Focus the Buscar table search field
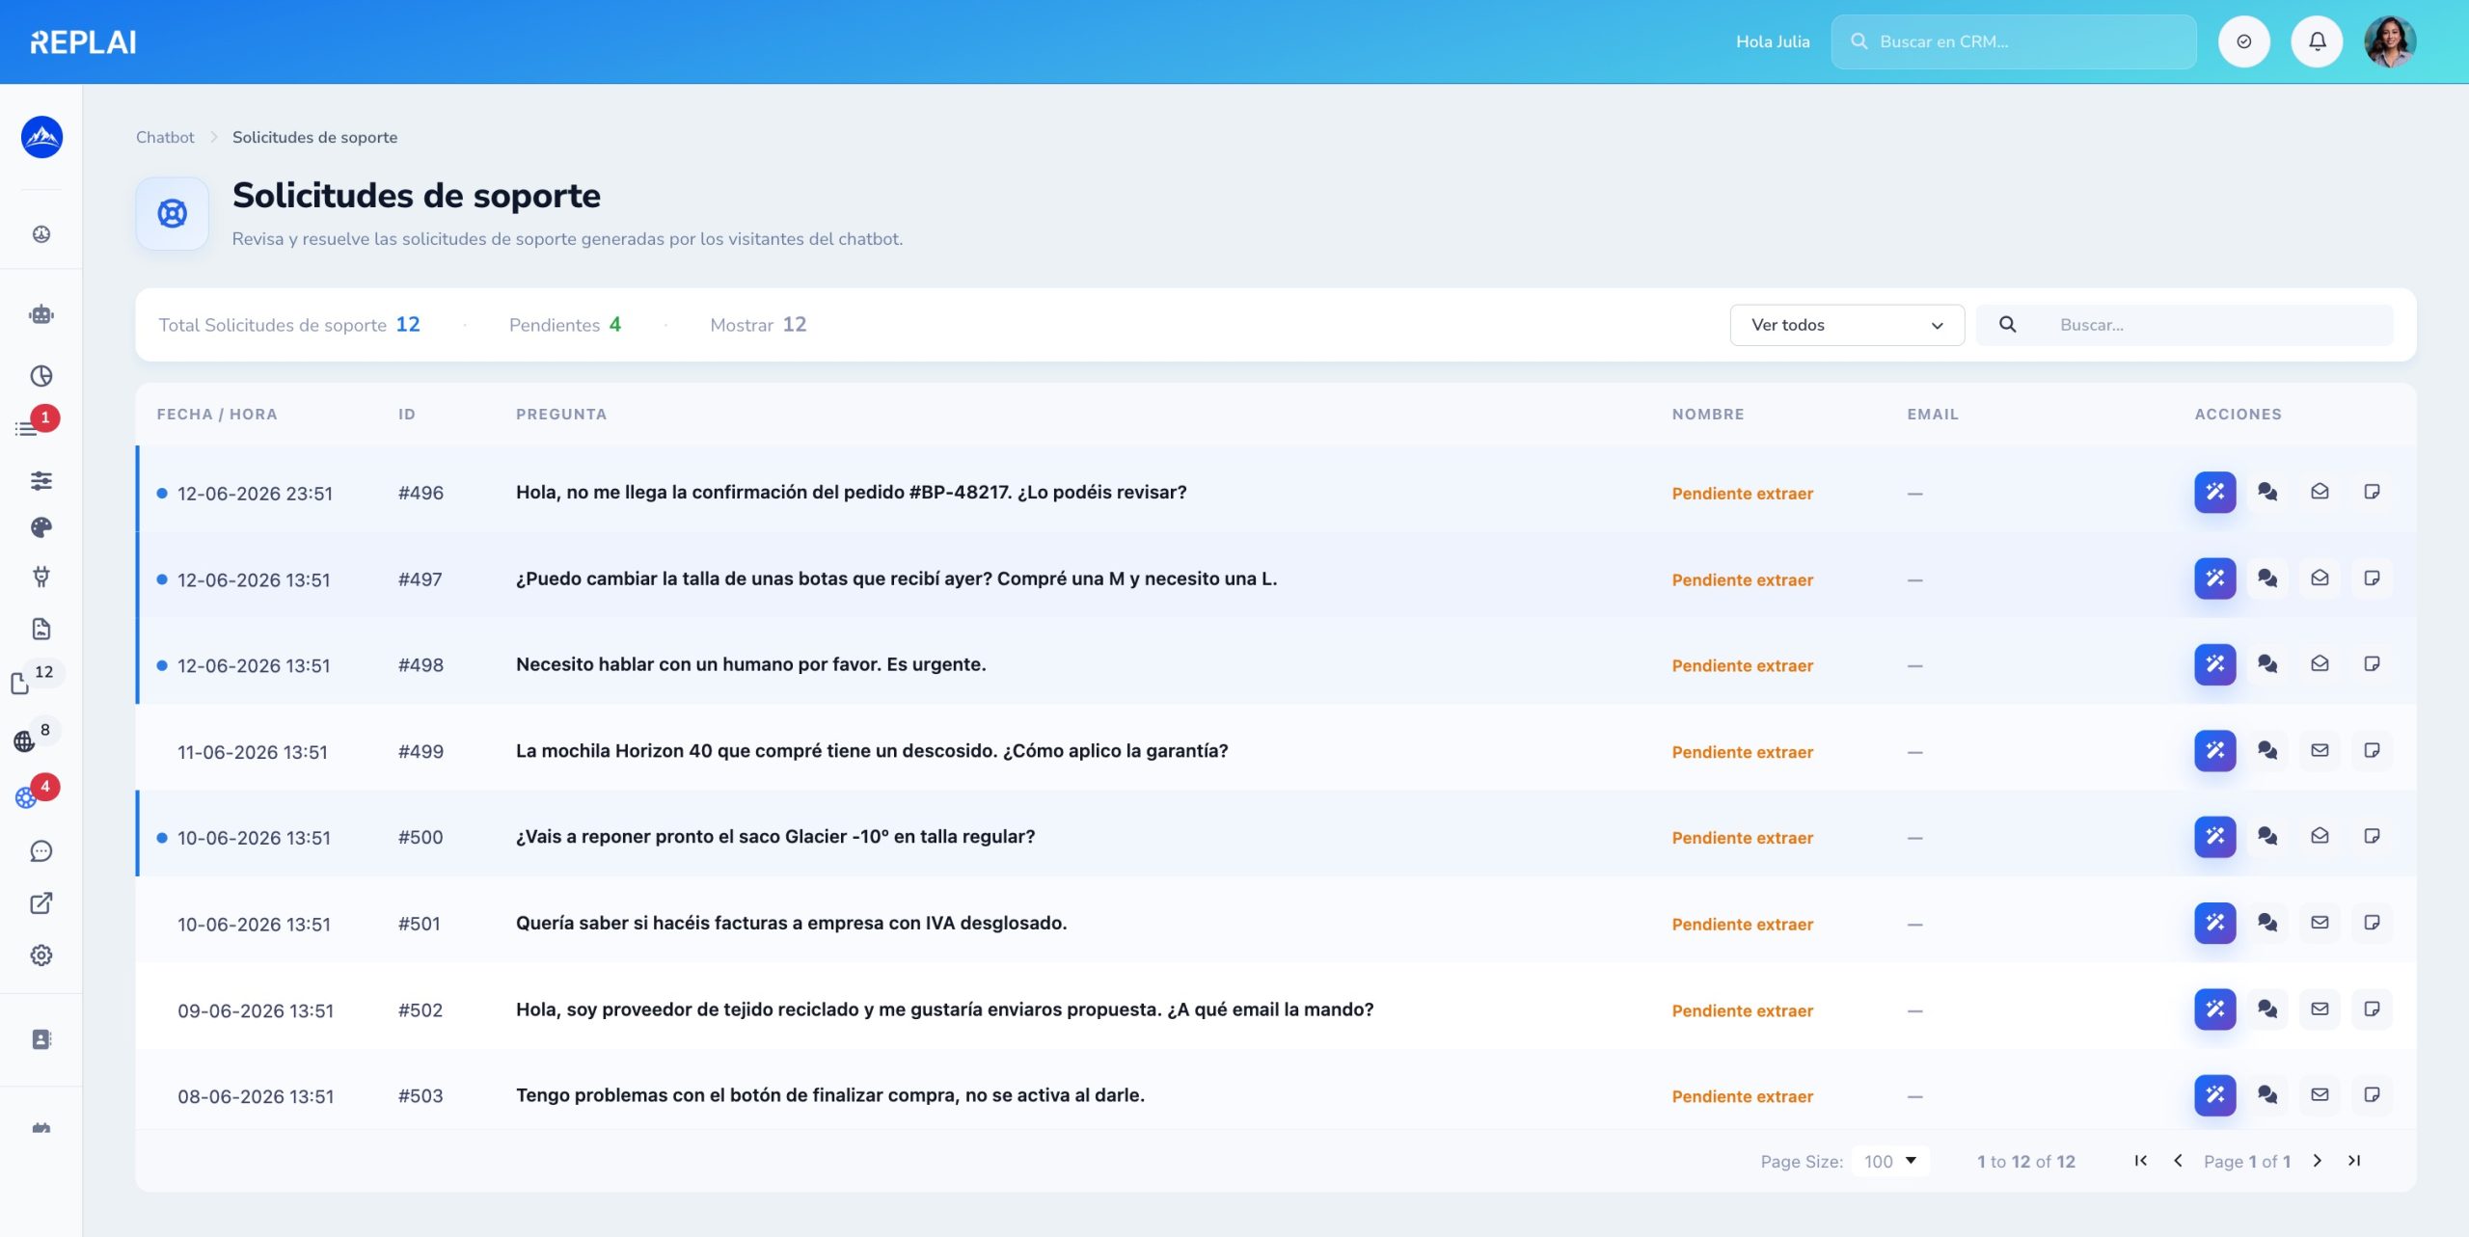The height and width of the screenshot is (1237, 2469). coord(2218,325)
